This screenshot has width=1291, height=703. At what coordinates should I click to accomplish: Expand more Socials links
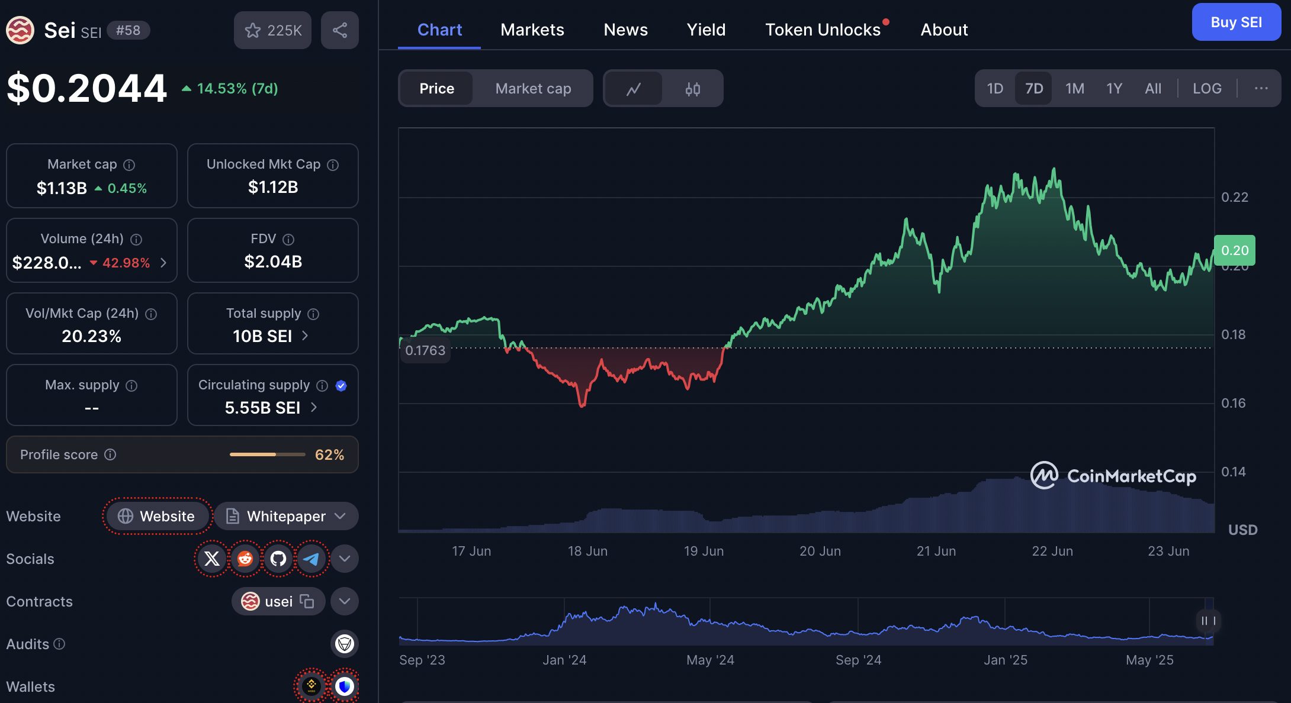345,558
